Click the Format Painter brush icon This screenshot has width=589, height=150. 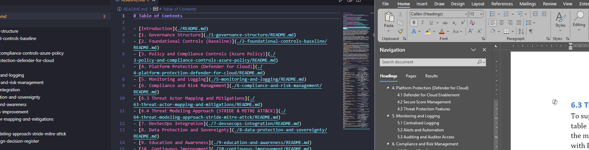pyautogui.click(x=400, y=31)
